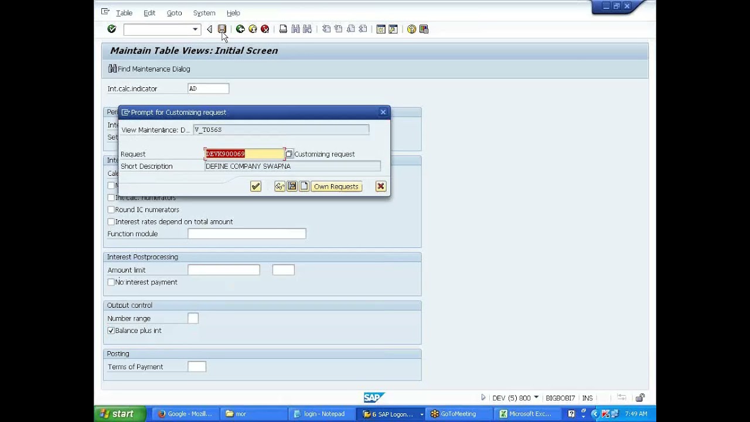Uncheck the Balance plus int checkbox
Viewport: 750px width, 422px height.
(x=111, y=331)
